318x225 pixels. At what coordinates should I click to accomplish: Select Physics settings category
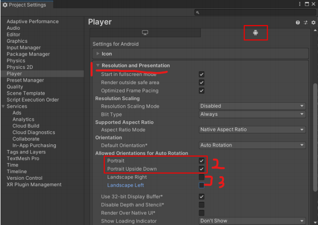pos(16,61)
